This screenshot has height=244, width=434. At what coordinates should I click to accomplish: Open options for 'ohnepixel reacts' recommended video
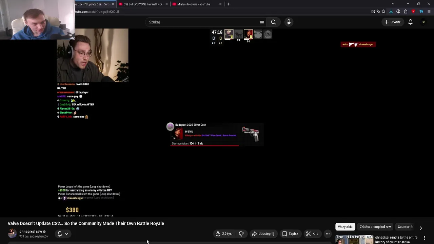(x=424, y=238)
